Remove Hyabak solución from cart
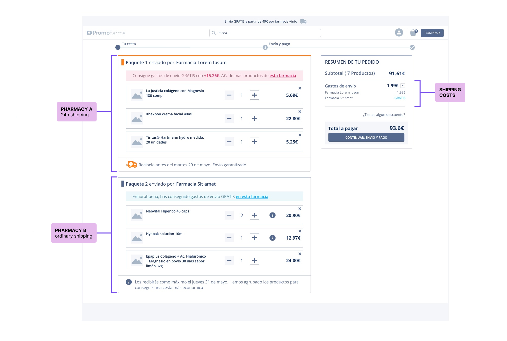507x341 pixels. (300, 231)
